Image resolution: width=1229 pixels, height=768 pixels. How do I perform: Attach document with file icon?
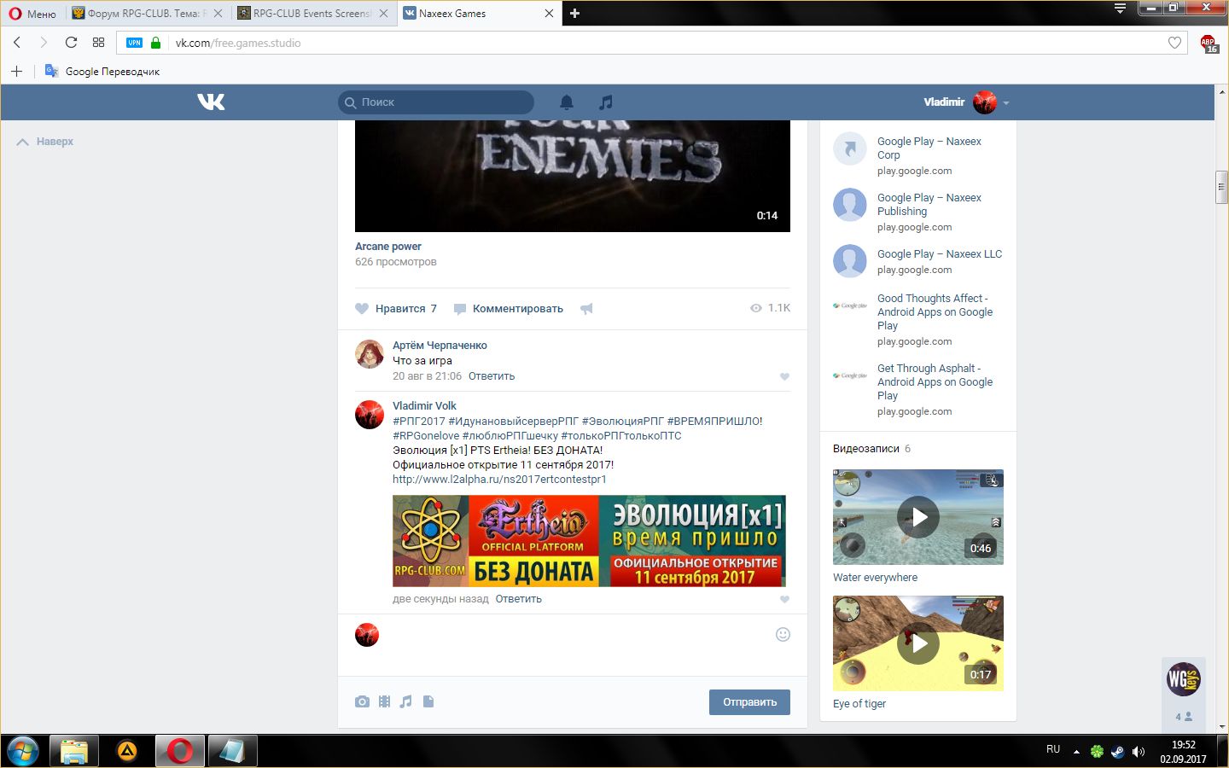pyautogui.click(x=428, y=701)
